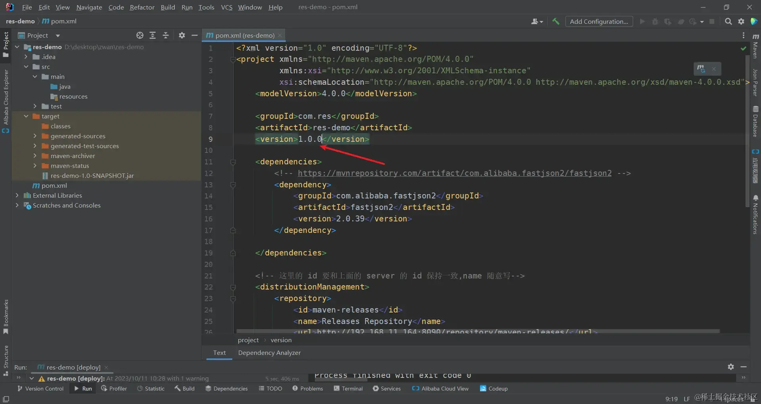This screenshot has width=761, height=404.
Task: Close the res-demo [deploy] run tab
Action: pyautogui.click(x=106, y=368)
